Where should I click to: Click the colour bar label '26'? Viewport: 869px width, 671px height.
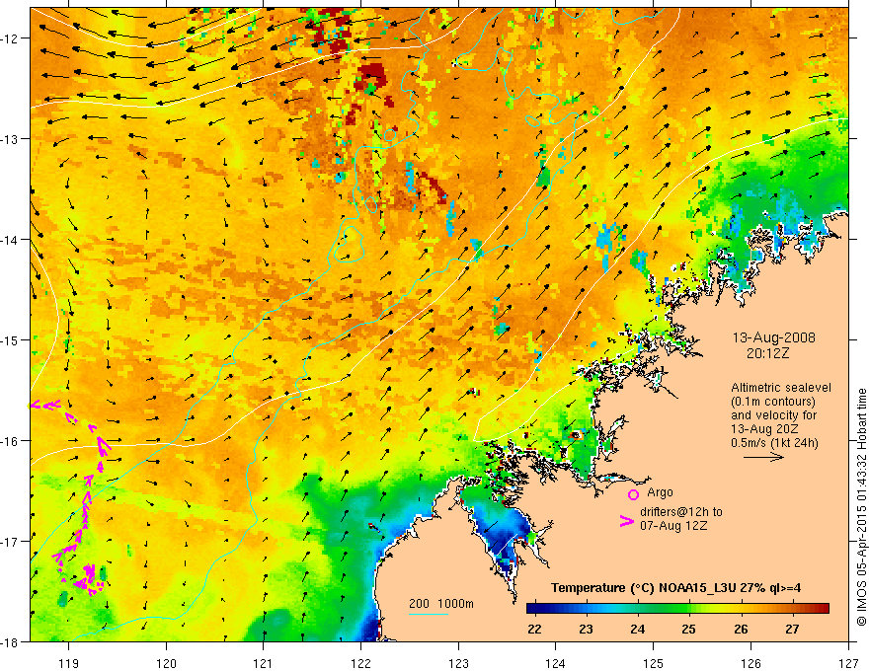coord(741,629)
